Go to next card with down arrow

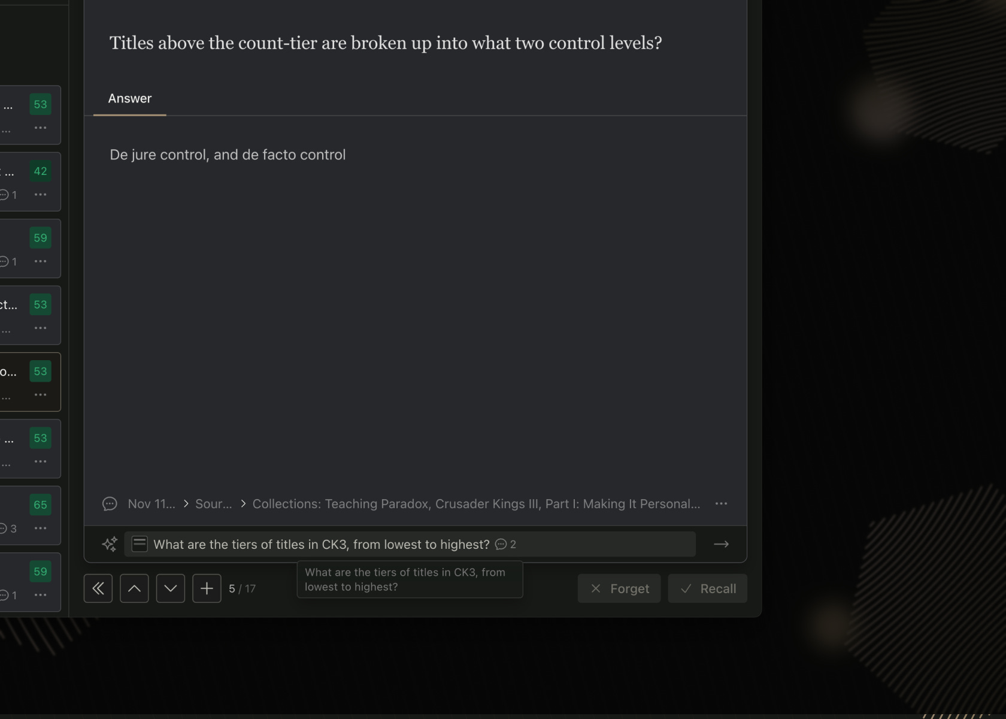click(x=171, y=588)
